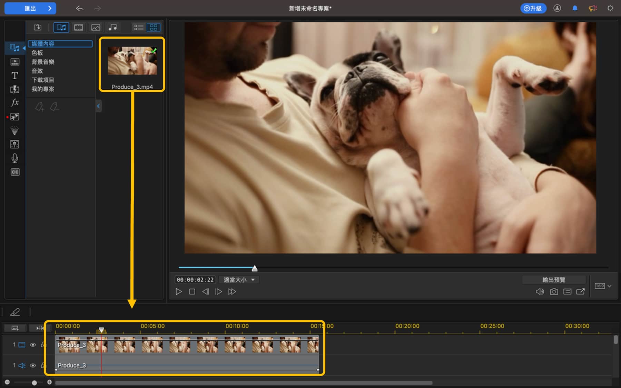Show all media types filter
Screen dimensions: 621x388
(x=61, y=27)
